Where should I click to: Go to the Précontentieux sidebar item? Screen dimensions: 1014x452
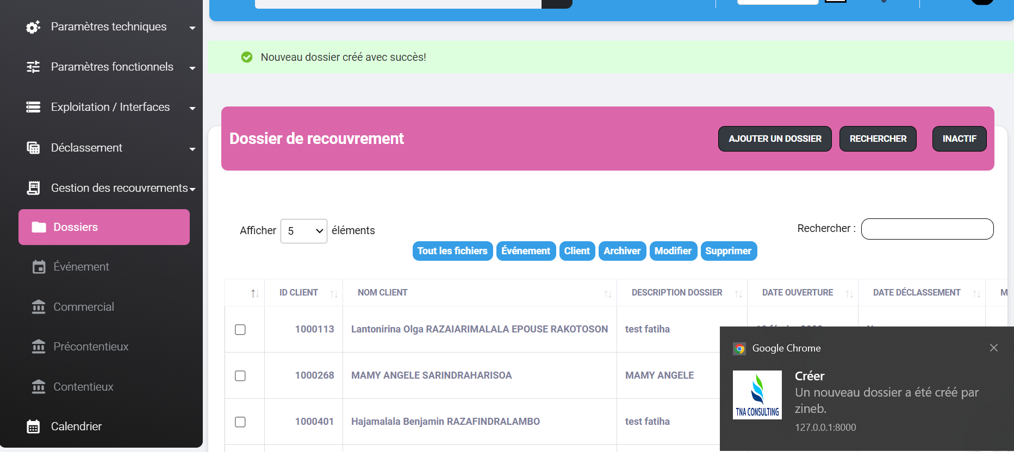[91, 347]
